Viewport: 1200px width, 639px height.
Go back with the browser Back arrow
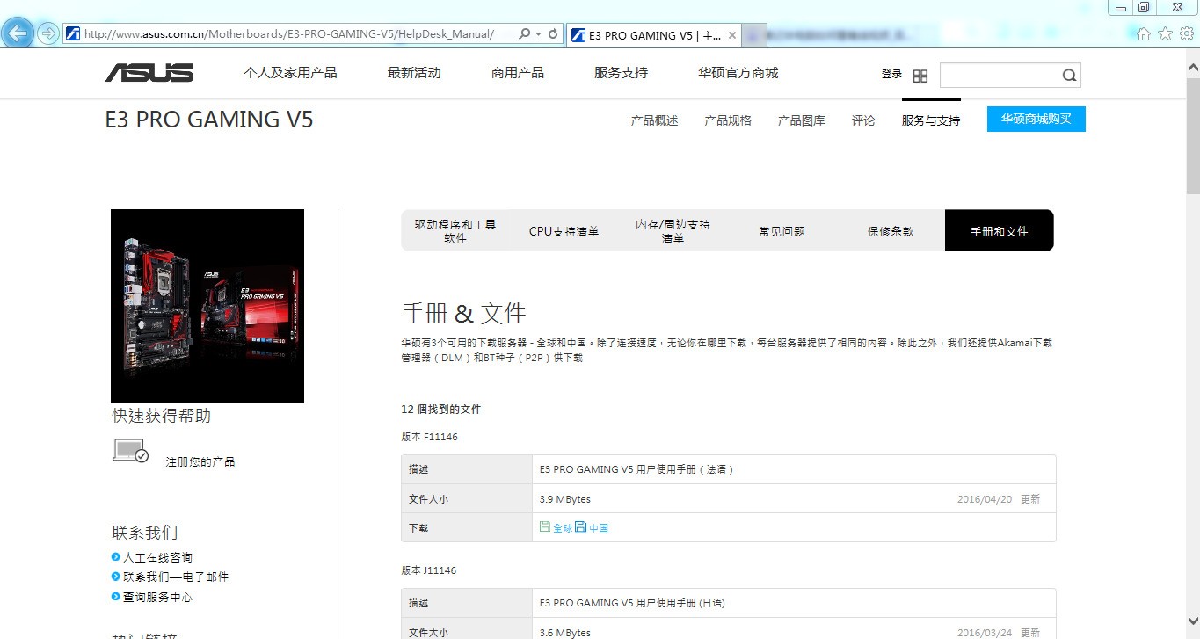(x=18, y=33)
